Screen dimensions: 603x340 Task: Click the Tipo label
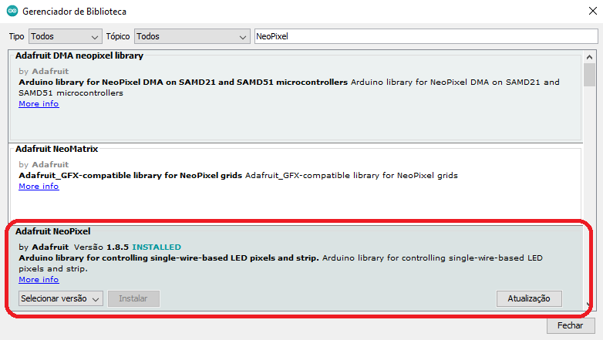[x=16, y=36]
